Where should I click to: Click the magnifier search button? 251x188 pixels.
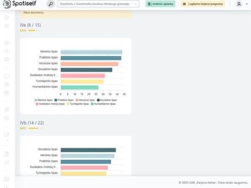51,4
